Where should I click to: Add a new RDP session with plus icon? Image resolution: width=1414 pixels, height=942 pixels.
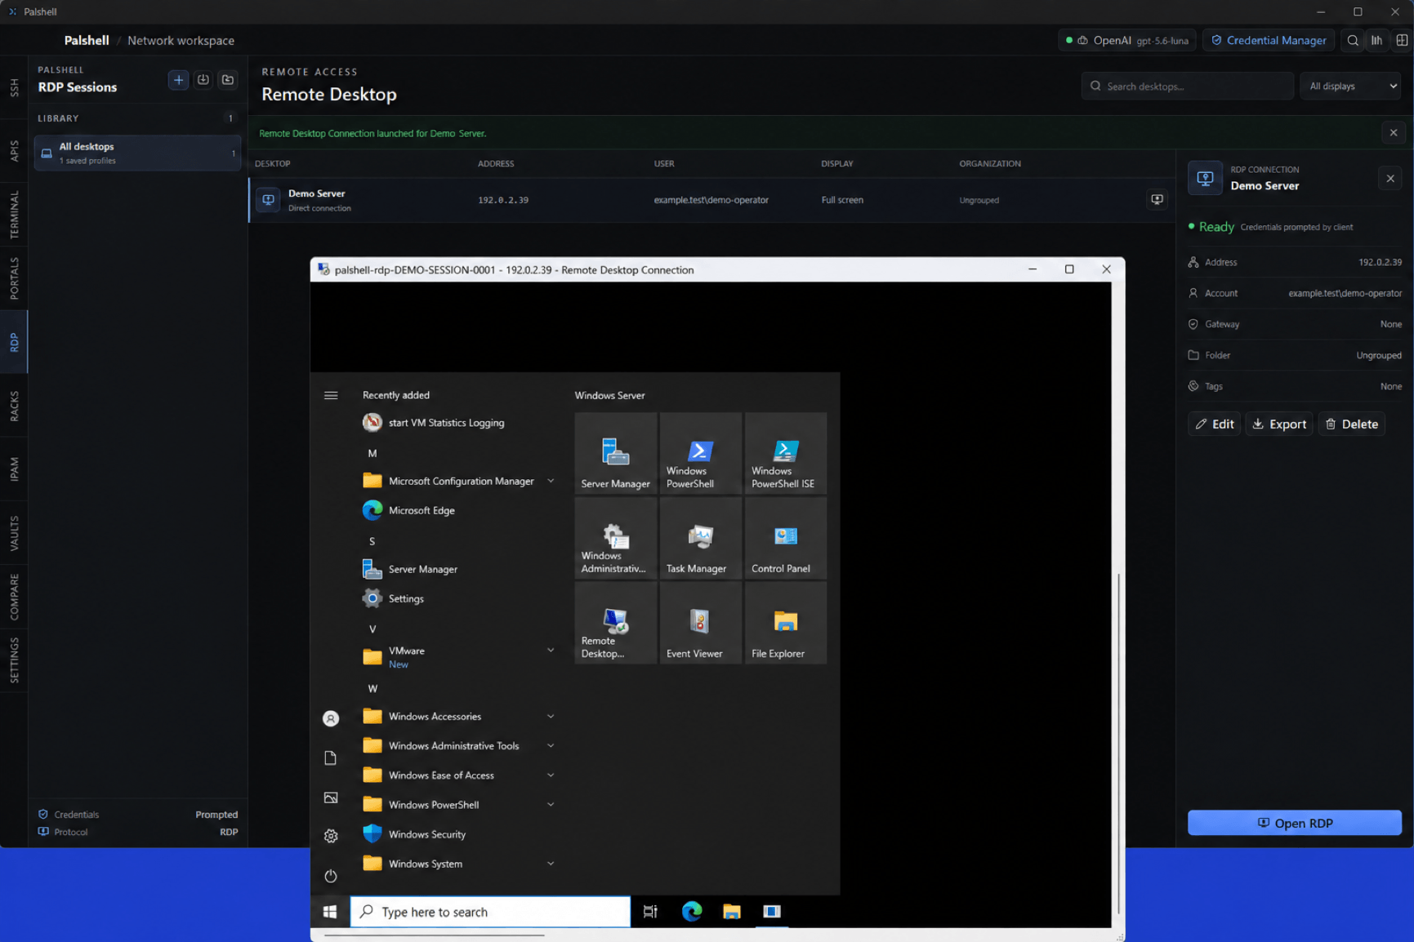pos(178,80)
